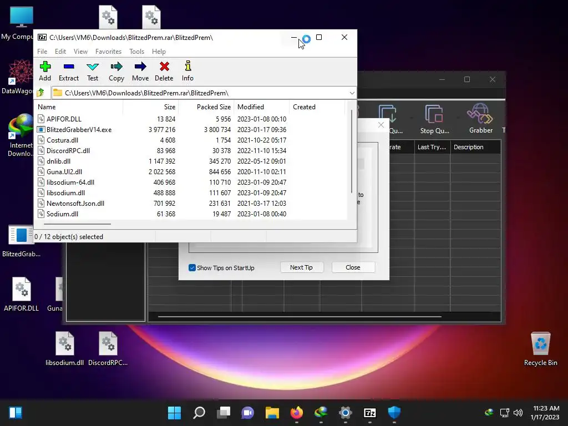Open the Favorites menu
The height and width of the screenshot is (426, 568).
(x=108, y=52)
